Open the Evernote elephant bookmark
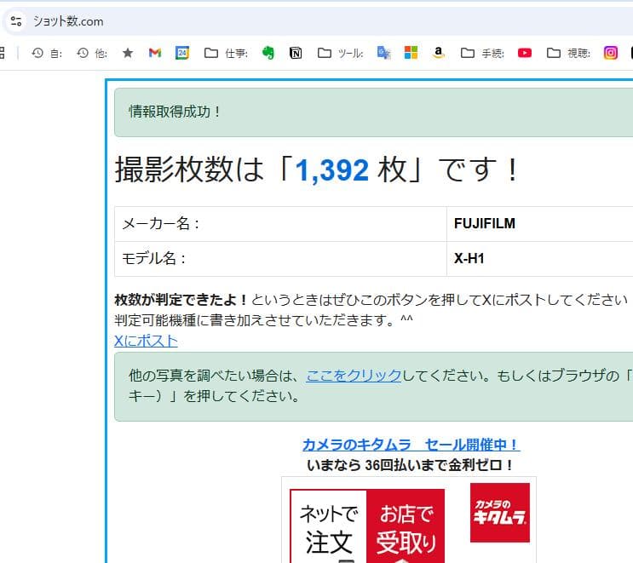The height and width of the screenshot is (563, 633). coord(268,53)
